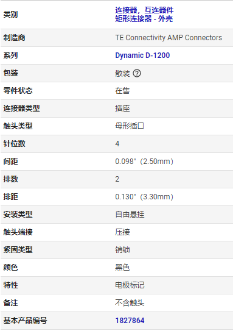Open the 矩形连接器 - 外壳 subcategory link
This screenshot has height=331, width=233.
click(x=144, y=19)
